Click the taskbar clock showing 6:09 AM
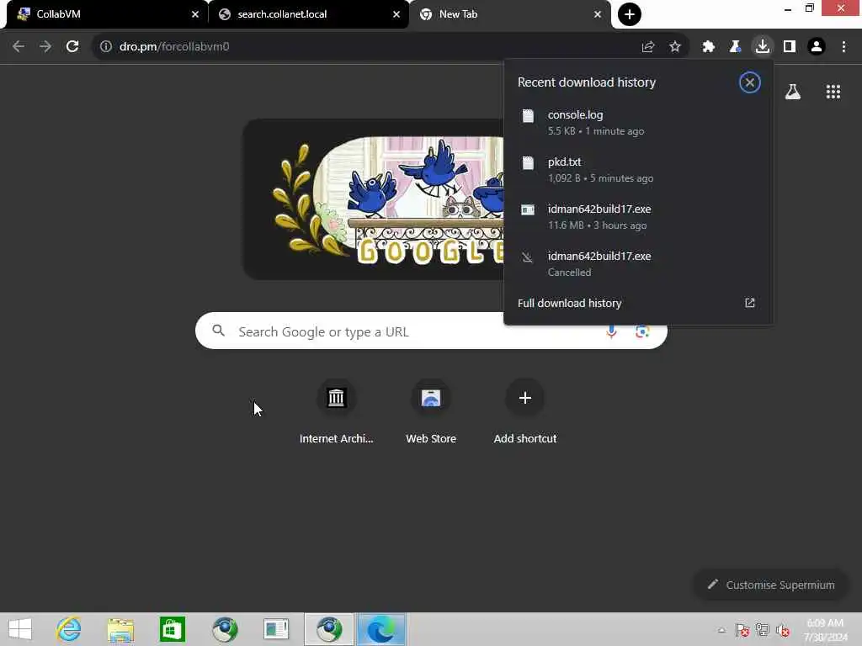 825,630
